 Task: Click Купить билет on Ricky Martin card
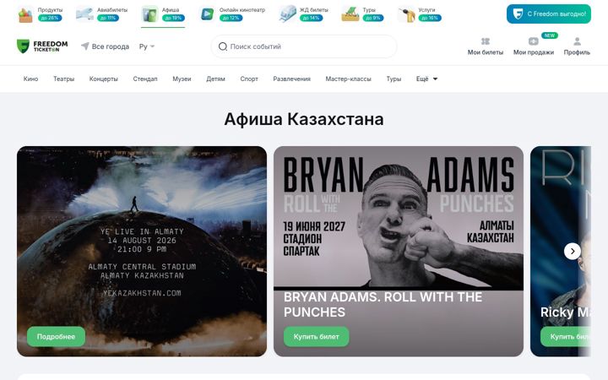pyautogui.click(x=566, y=337)
